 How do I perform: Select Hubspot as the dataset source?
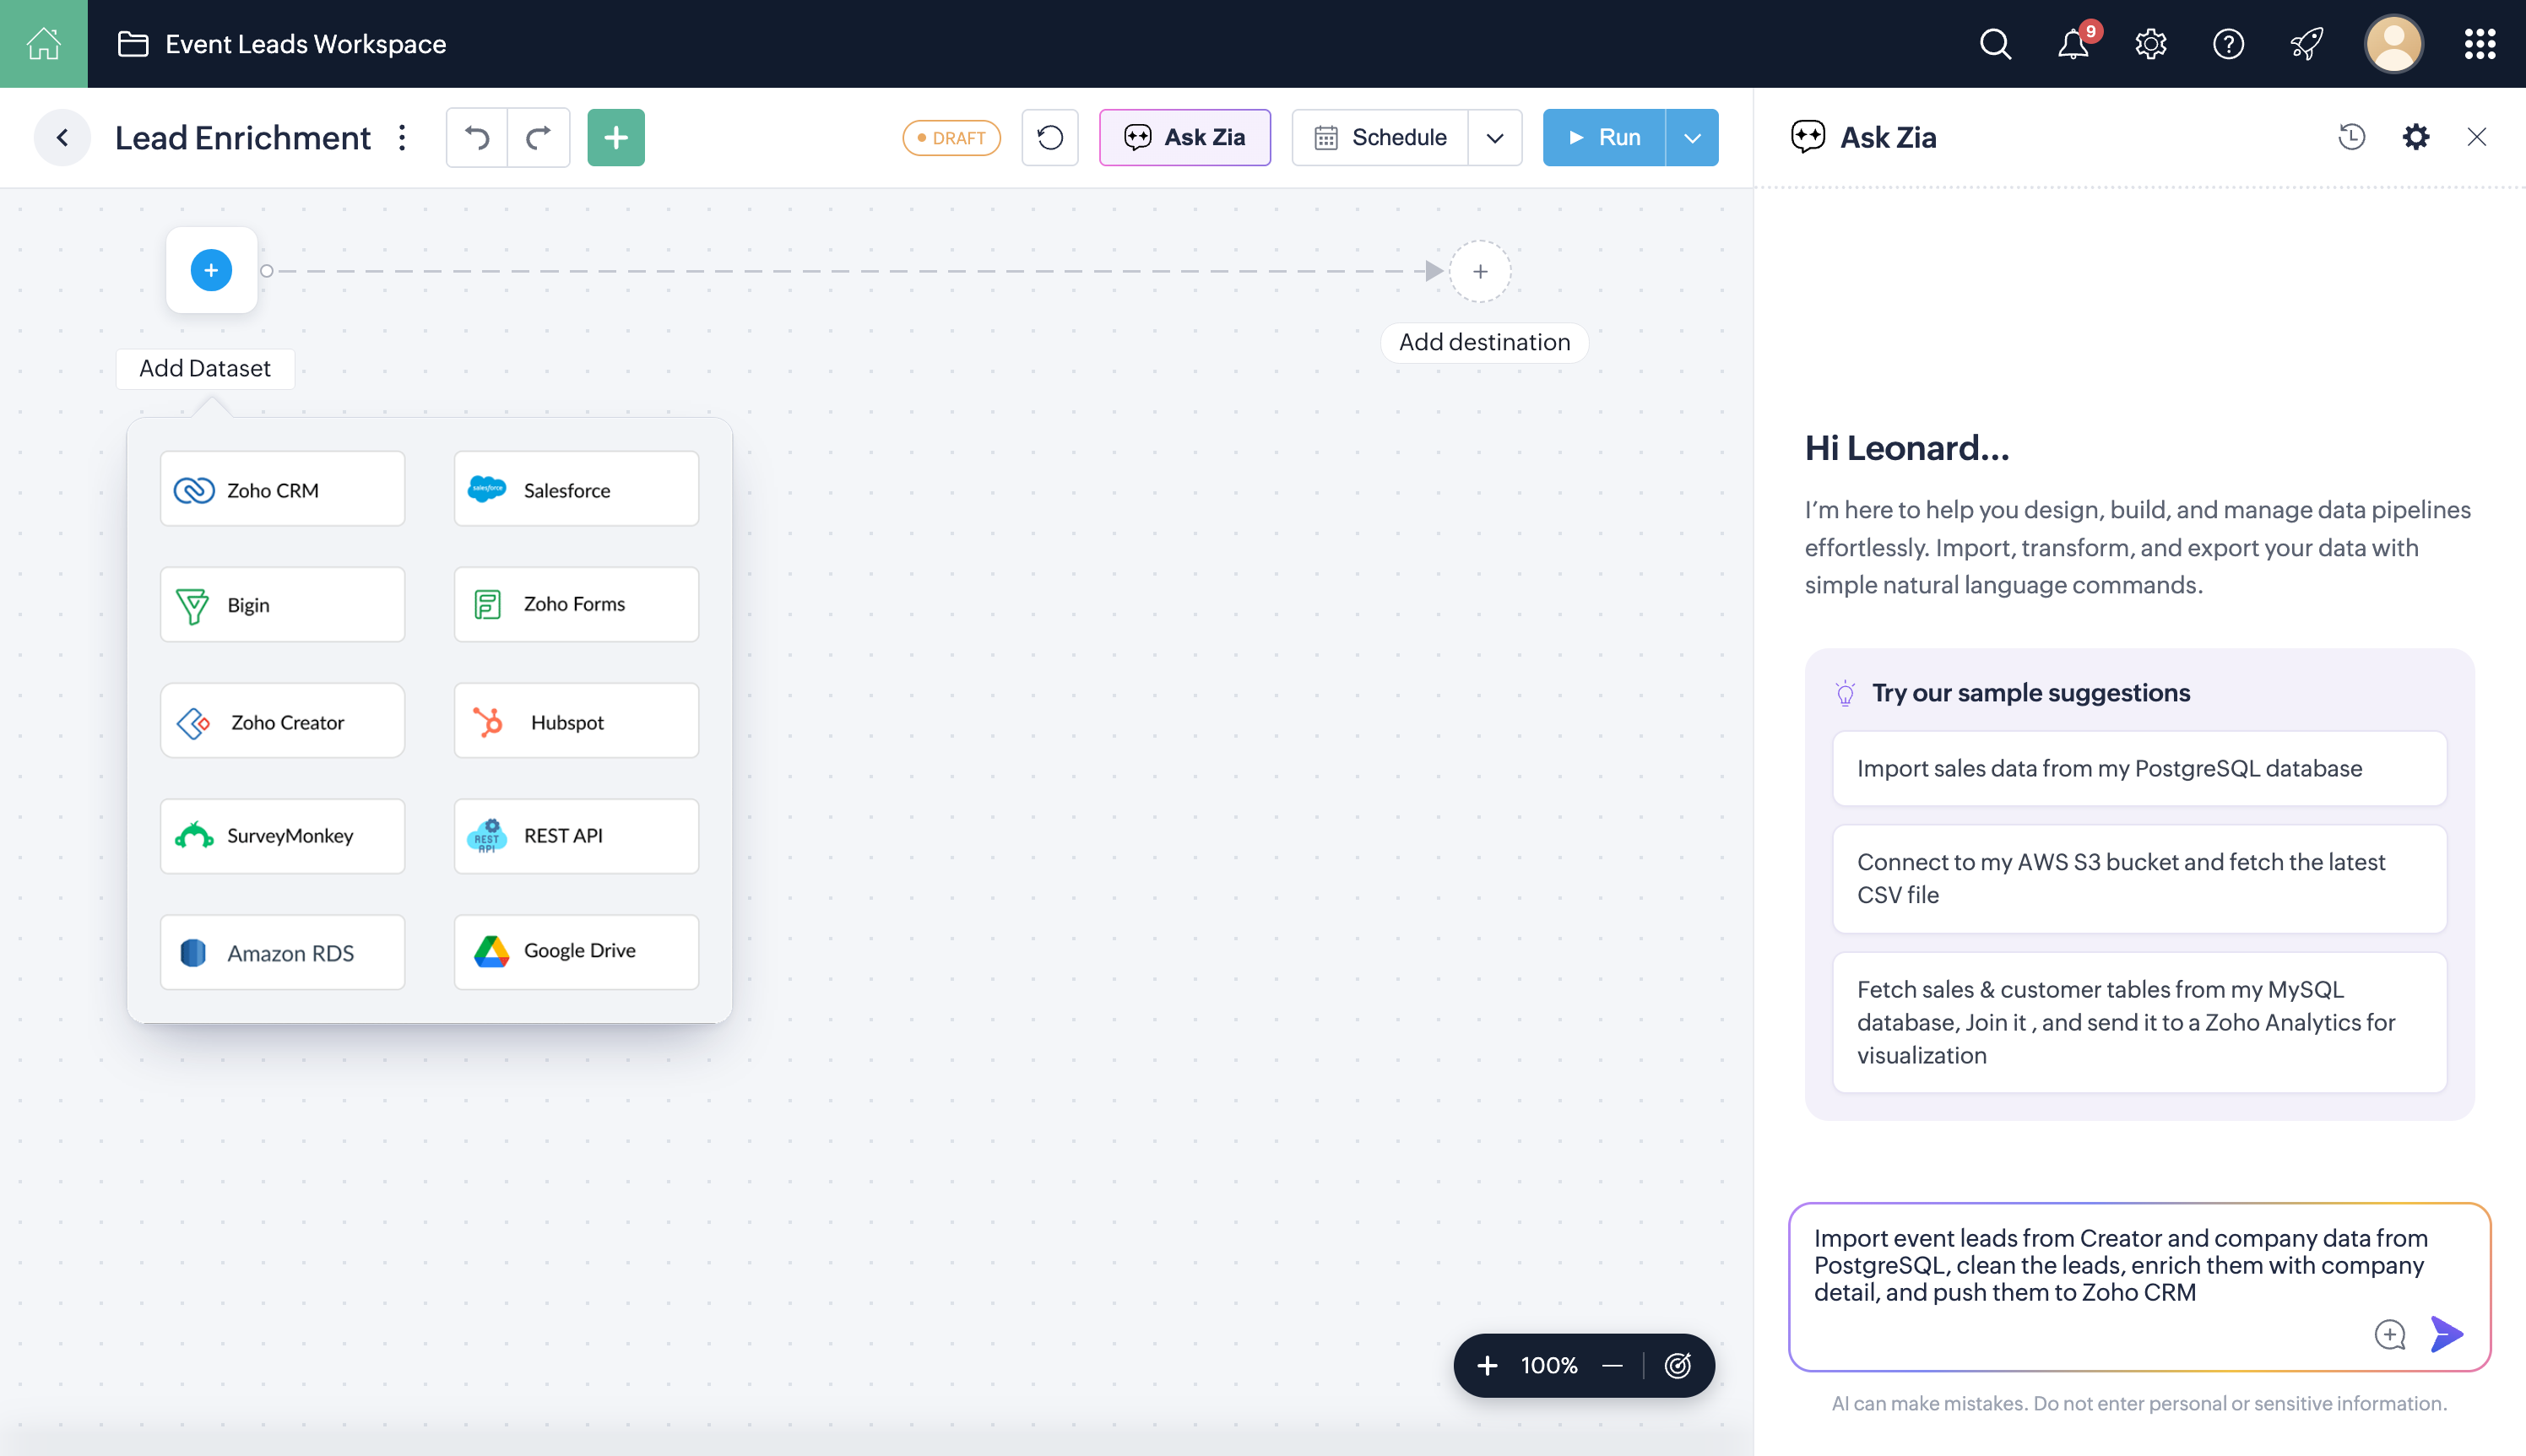[576, 721]
